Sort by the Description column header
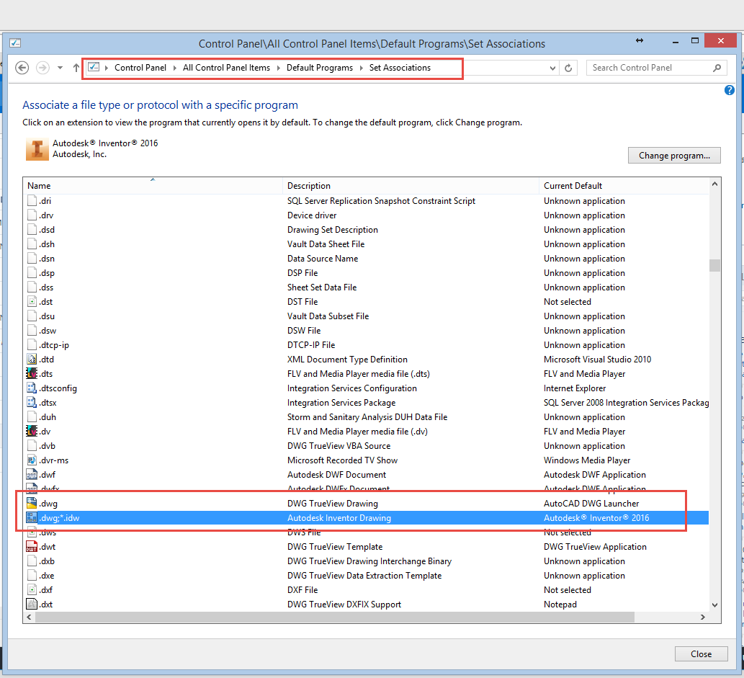Image resolution: width=744 pixels, height=678 pixels. coord(411,186)
